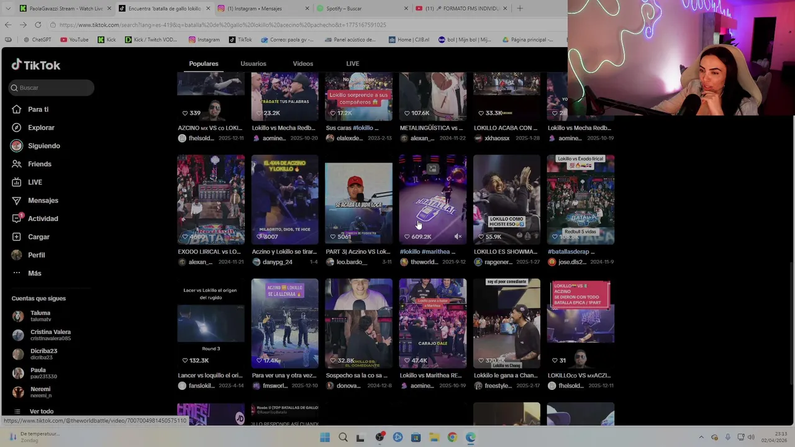Expand the Más menu in the sidebar

(34, 273)
